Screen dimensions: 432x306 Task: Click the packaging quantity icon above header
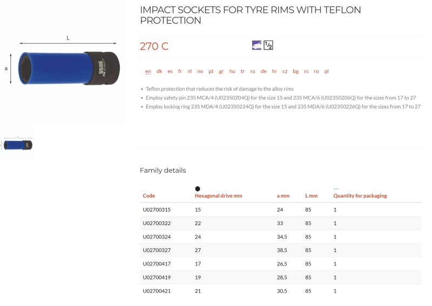click(x=336, y=189)
